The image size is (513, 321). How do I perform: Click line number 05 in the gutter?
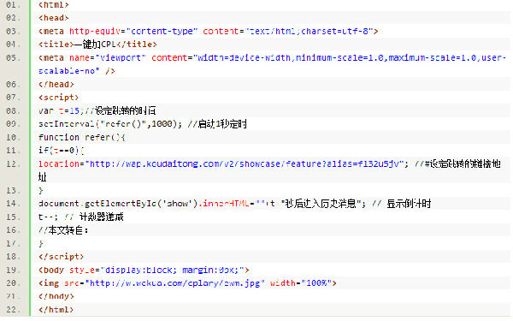(13, 57)
